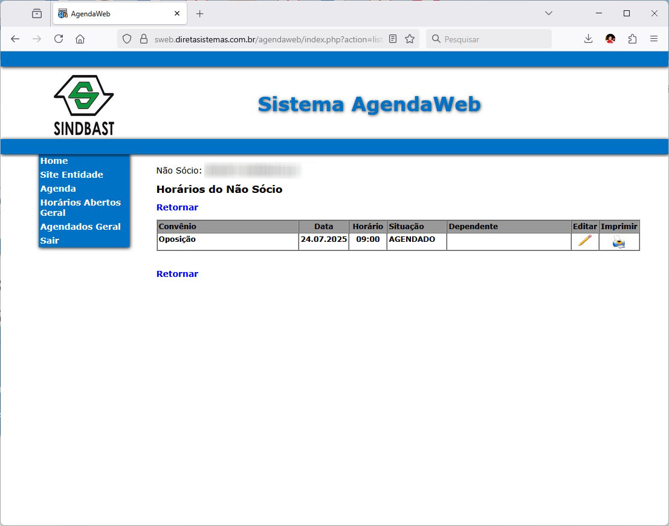Open the new tab plus button
The image size is (669, 526).
pos(200,13)
